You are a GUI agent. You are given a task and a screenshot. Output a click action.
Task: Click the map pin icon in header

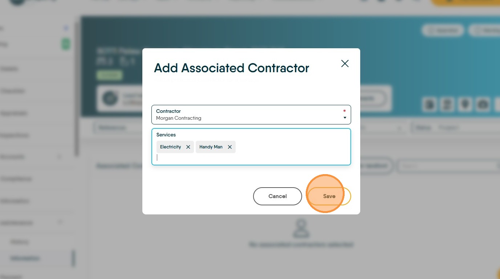point(464,104)
